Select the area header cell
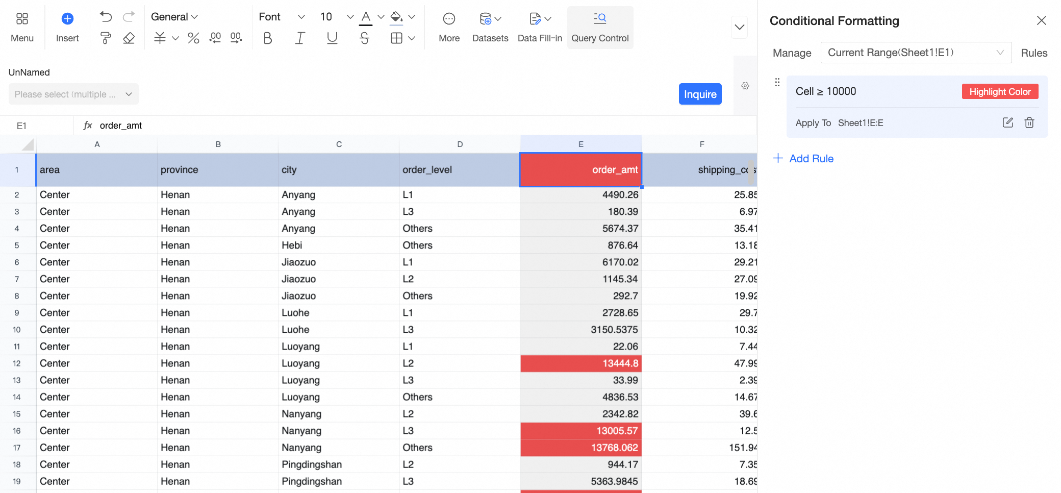Image resolution: width=1061 pixels, height=493 pixels. 97,170
